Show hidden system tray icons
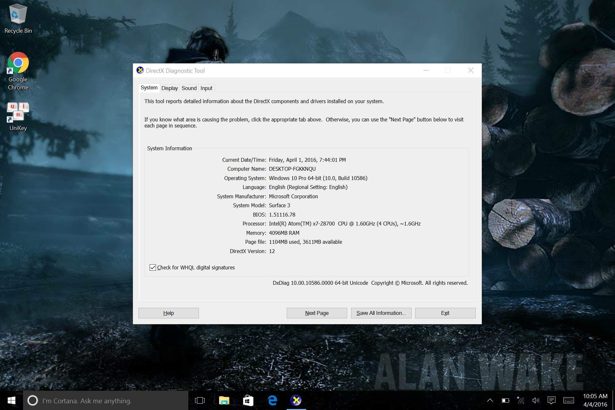This screenshot has width=615, height=410. [490, 400]
